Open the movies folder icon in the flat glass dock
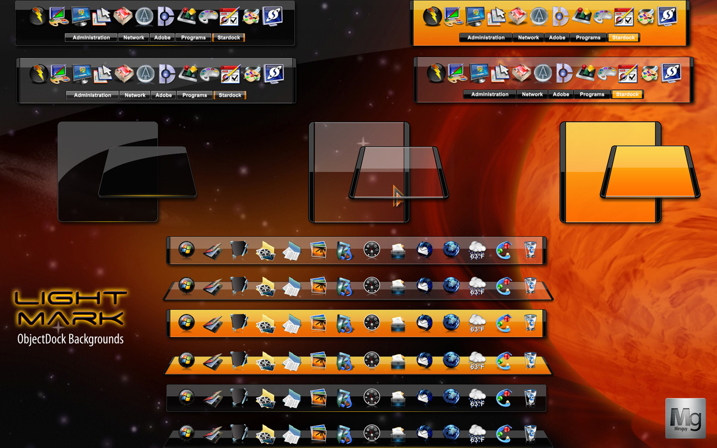The width and height of the screenshot is (717, 448). coord(265,250)
